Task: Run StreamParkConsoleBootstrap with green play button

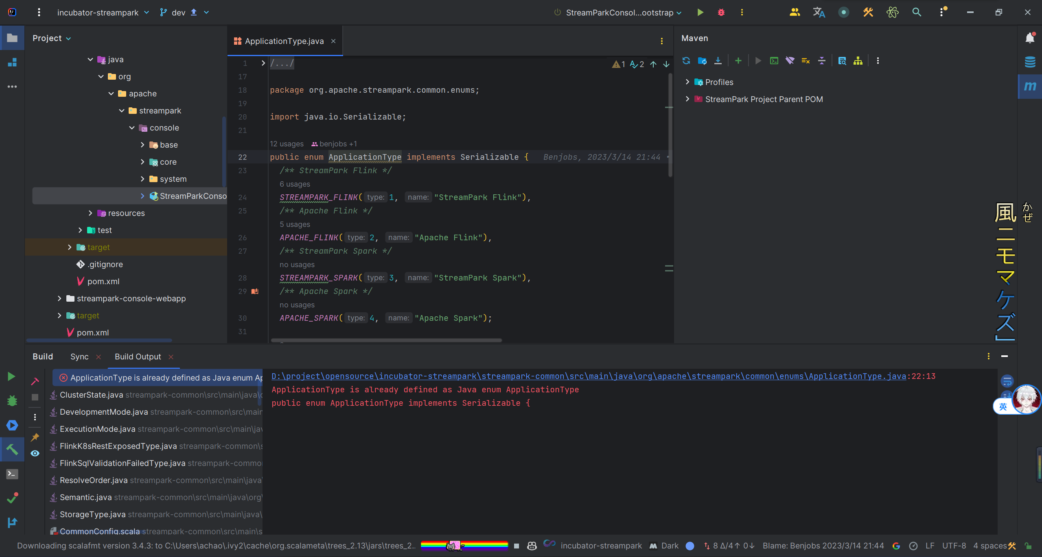Action: coord(700,12)
